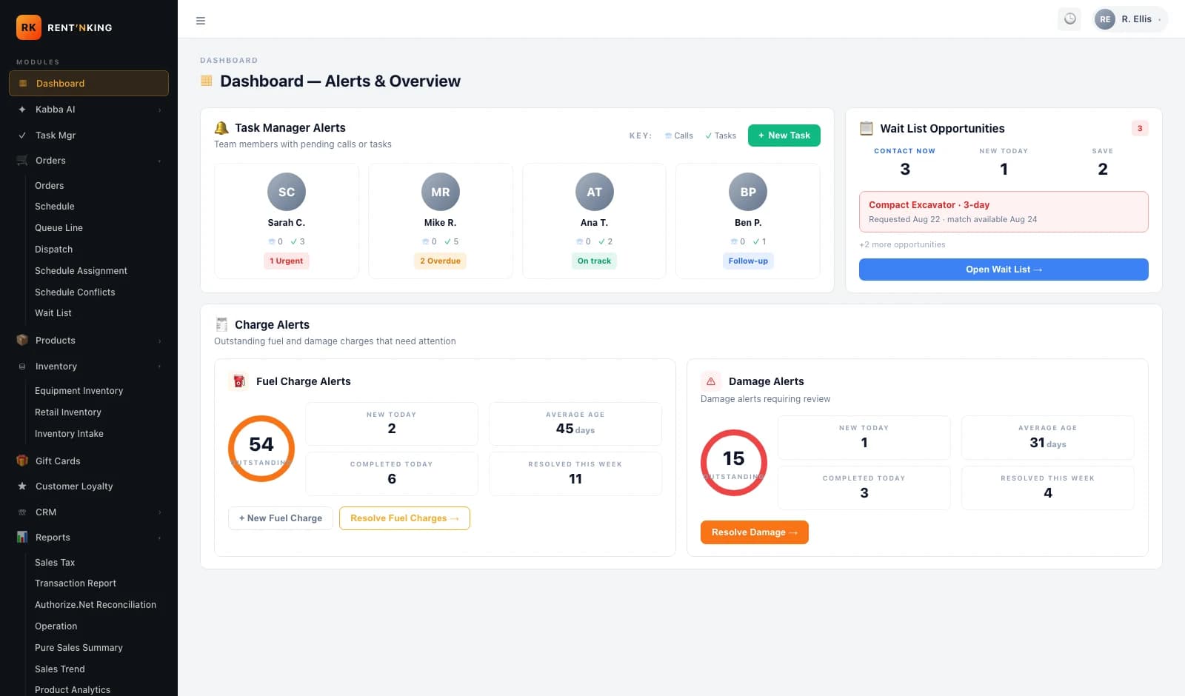The height and width of the screenshot is (696, 1185).
Task: Select Dashboard in the sidebar
Action: pyautogui.click(x=89, y=84)
